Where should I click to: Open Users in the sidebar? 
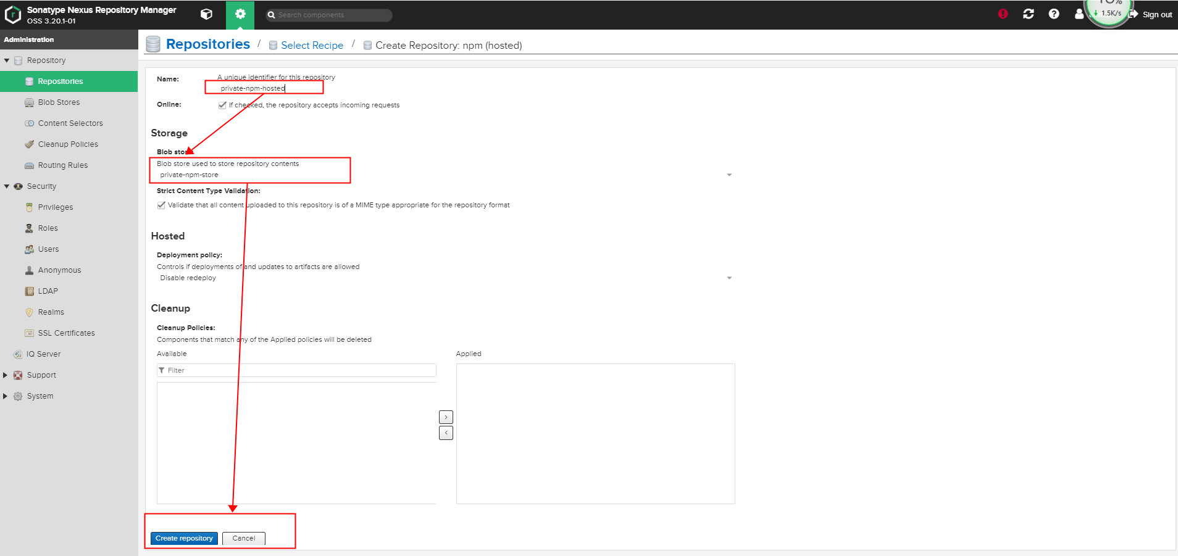(69, 249)
